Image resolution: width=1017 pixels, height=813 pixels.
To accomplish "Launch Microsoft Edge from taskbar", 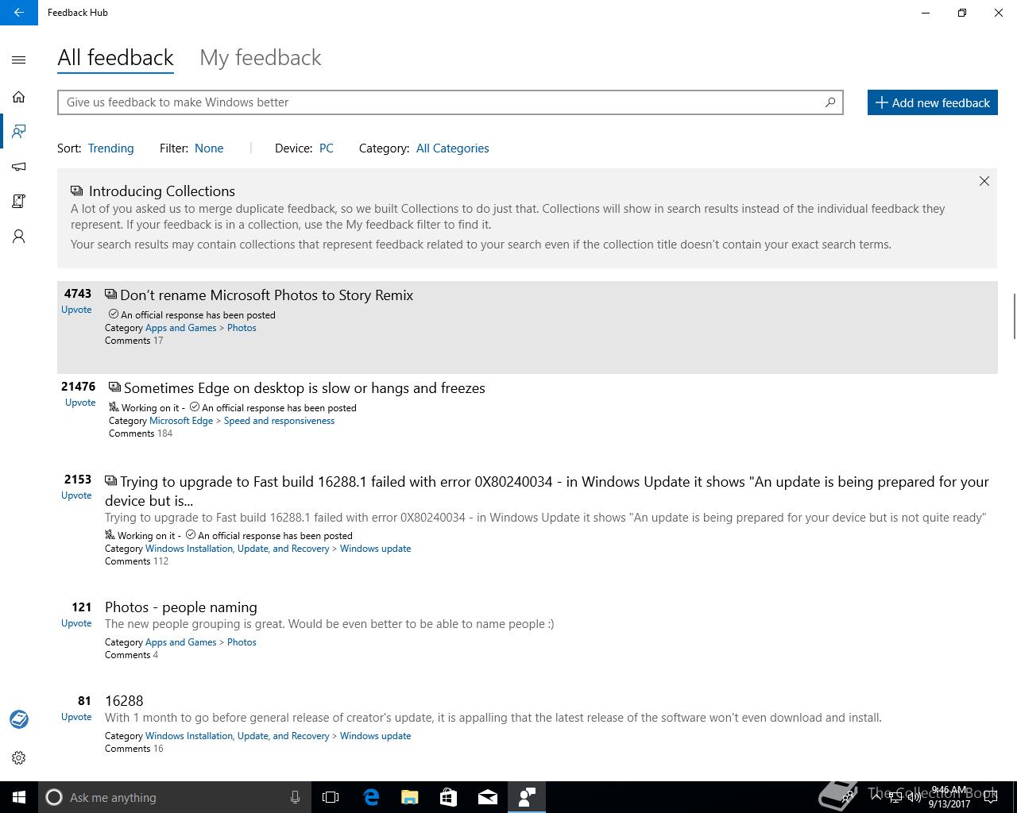I will tap(371, 797).
